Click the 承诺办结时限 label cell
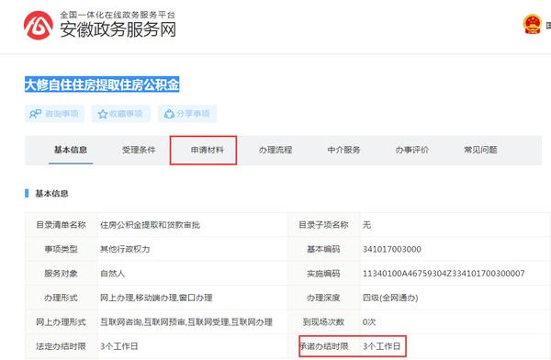Viewport: 551px width, 360px height. coord(323,346)
